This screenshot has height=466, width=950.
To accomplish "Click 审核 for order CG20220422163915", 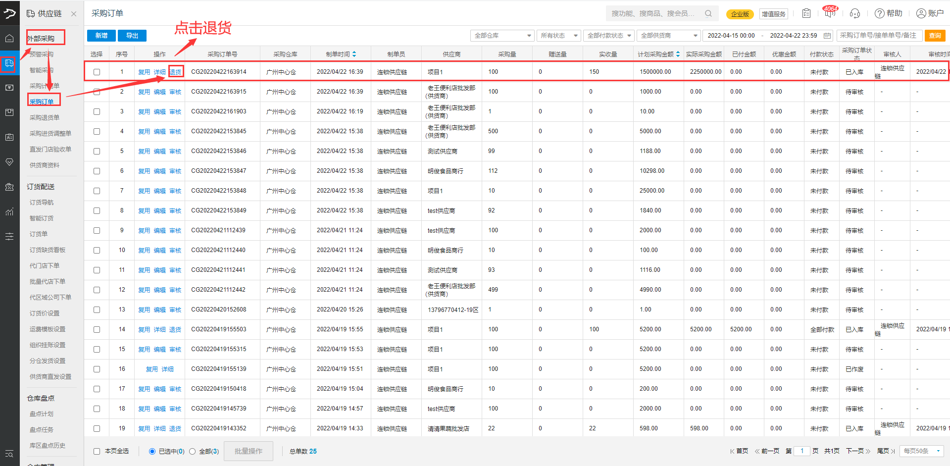I will (175, 92).
